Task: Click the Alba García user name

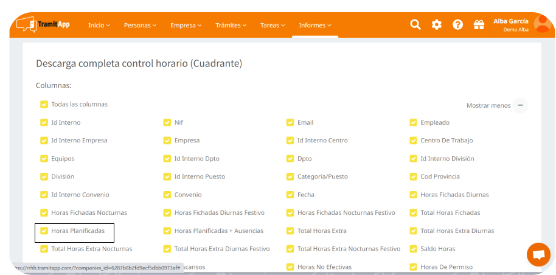Action: point(510,21)
